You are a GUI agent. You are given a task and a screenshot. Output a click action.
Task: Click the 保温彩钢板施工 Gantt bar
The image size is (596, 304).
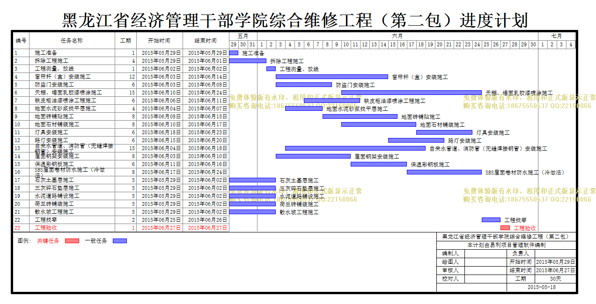(379, 164)
